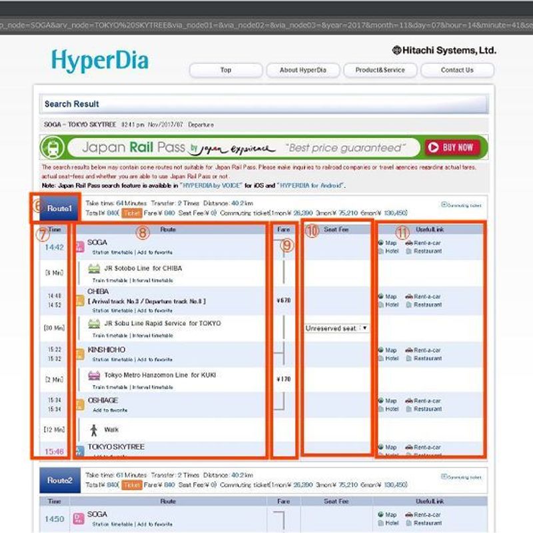Viewport: 533px width, 533px height.
Task: Click the JR Sotobo Line train icon
Action: pyautogui.click(x=94, y=268)
